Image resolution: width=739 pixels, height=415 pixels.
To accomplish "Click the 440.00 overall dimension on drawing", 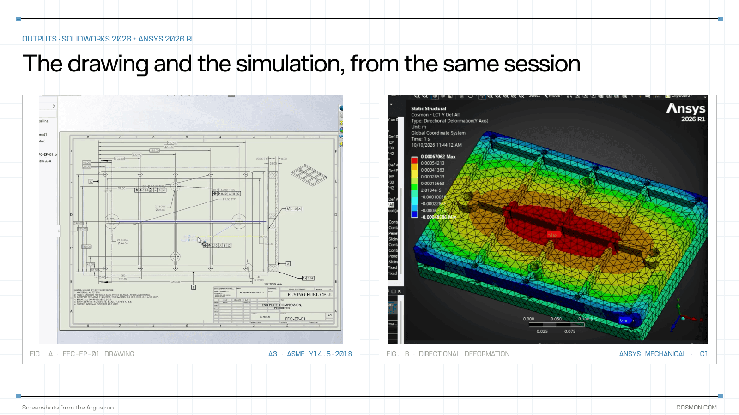I will pos(171,143).
